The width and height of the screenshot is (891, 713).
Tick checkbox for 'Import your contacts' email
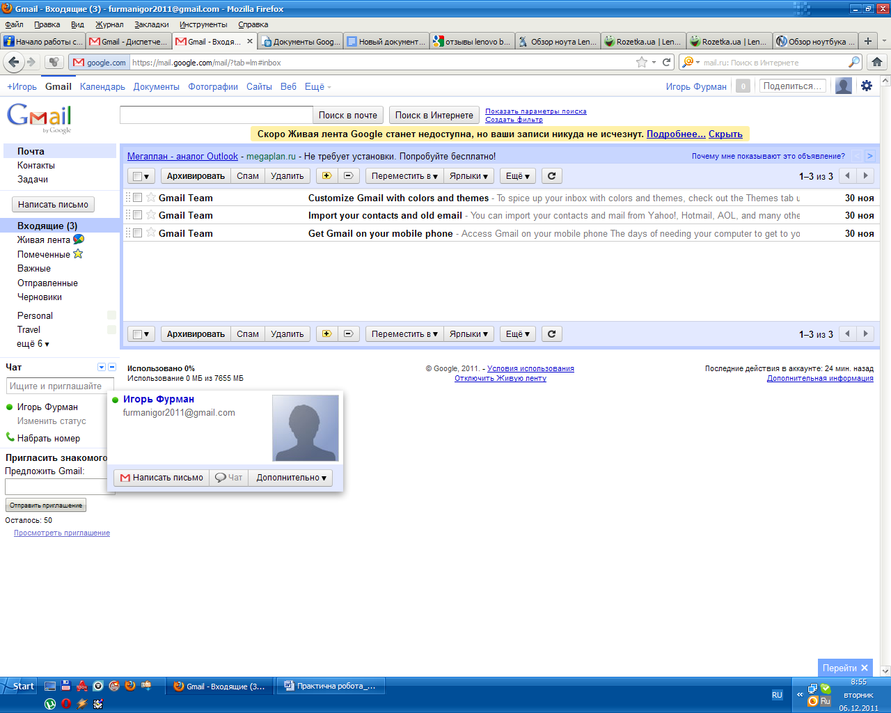(x=138, y=215)
